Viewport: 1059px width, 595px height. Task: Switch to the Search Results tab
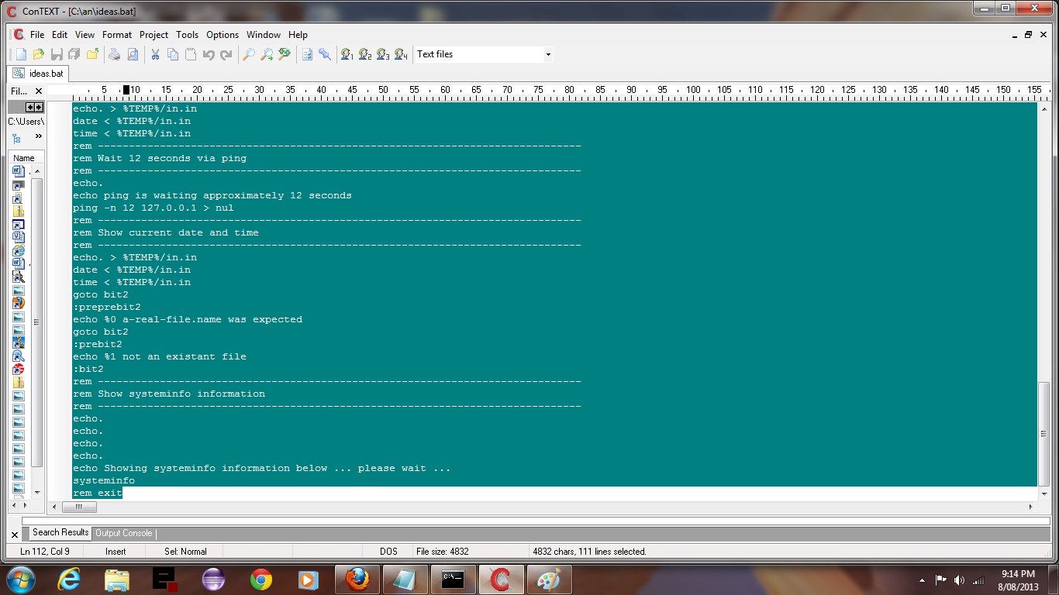point(60,532)
